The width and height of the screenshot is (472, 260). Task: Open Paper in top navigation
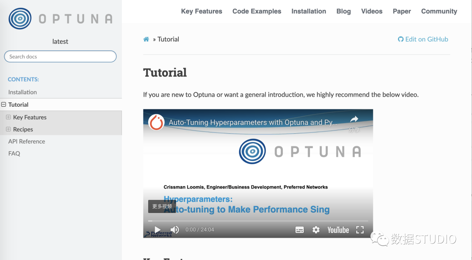(x=402, y=11)
